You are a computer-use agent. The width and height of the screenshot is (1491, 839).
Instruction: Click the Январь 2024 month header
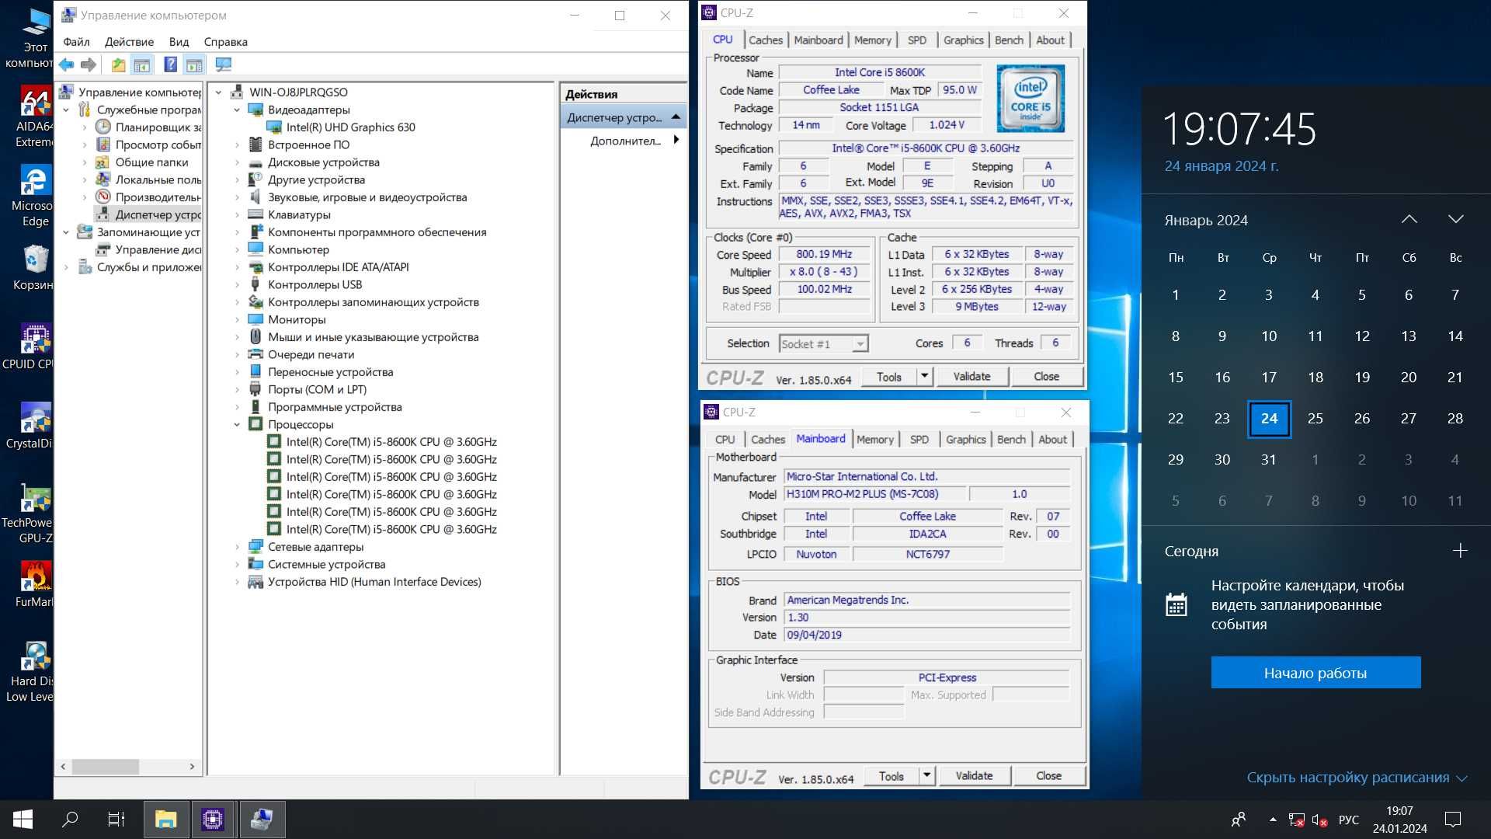[1206, 220]
